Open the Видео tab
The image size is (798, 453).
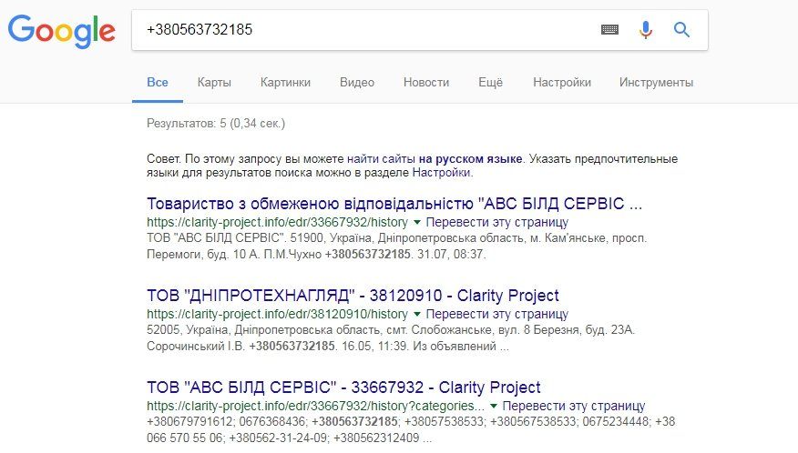click(357, 83)
